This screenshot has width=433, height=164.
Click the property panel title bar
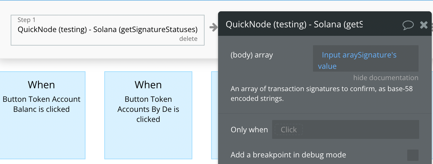coord(325,24)
